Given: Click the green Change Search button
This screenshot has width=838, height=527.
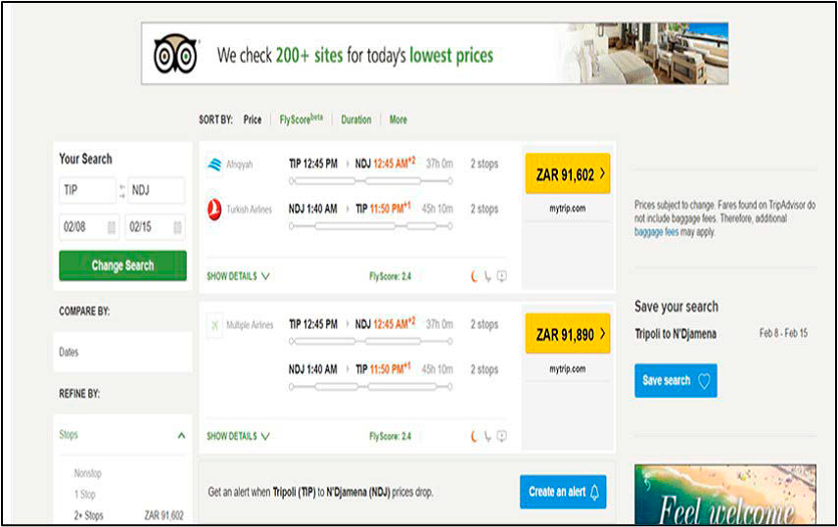Looking at the screenshot, I should pyautogui.click(x=122, y=265).
